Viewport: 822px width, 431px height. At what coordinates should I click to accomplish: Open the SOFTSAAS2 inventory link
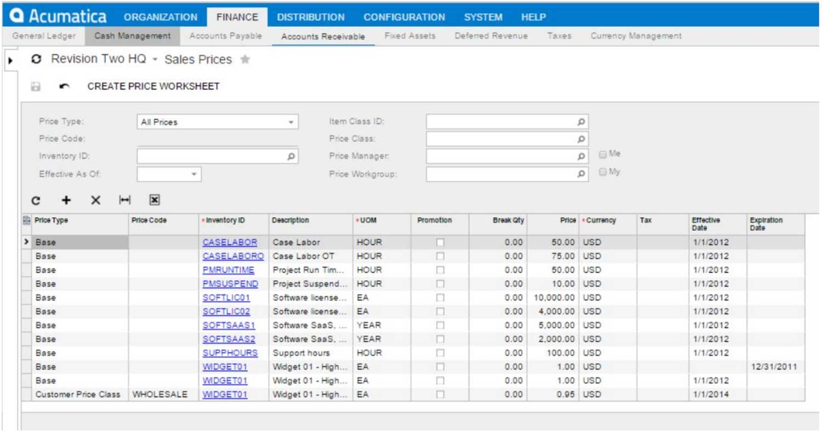(x=229, y=339)
